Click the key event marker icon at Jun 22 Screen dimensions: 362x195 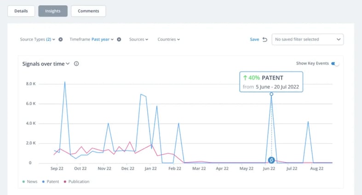click(271, 160)
